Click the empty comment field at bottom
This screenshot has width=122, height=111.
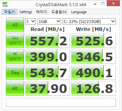coord(61,102)
